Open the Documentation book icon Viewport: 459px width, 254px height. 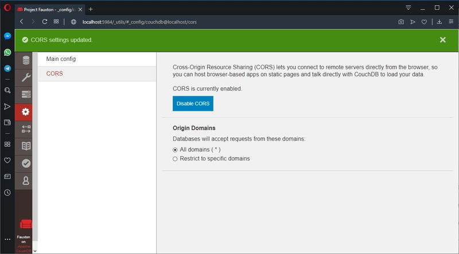(x=25, y=146)
